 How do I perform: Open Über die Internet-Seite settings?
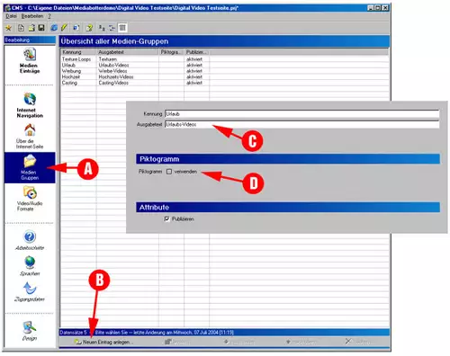pos(30,137)
